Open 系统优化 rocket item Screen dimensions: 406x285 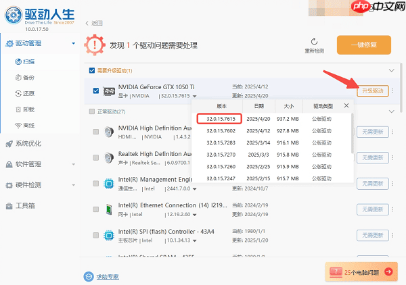pyautogui.click(x=23, y=144)
